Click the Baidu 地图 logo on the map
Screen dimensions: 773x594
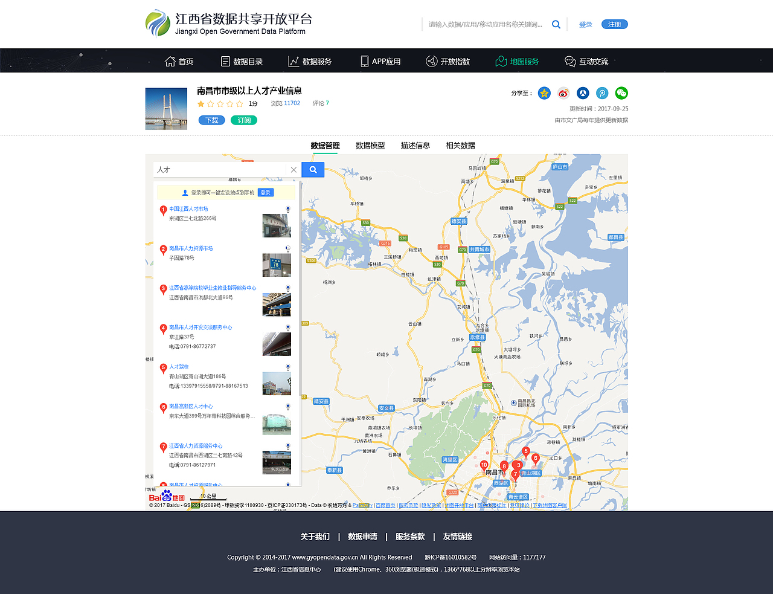167,496
